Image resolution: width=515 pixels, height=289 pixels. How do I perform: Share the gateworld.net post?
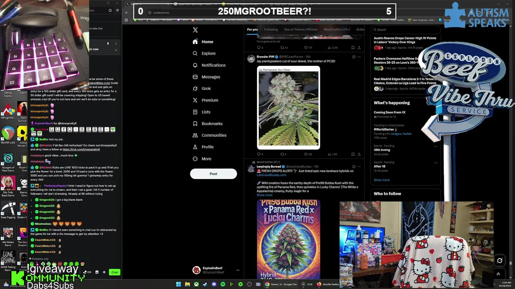[x=359, y=48]
